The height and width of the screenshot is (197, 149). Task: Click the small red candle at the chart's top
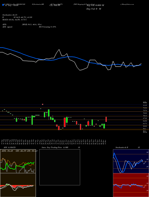(43, 104)
